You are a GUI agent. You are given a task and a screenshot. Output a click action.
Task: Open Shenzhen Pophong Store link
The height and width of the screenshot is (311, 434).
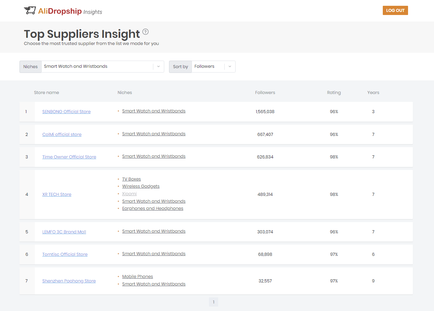[x=69, y=281]
